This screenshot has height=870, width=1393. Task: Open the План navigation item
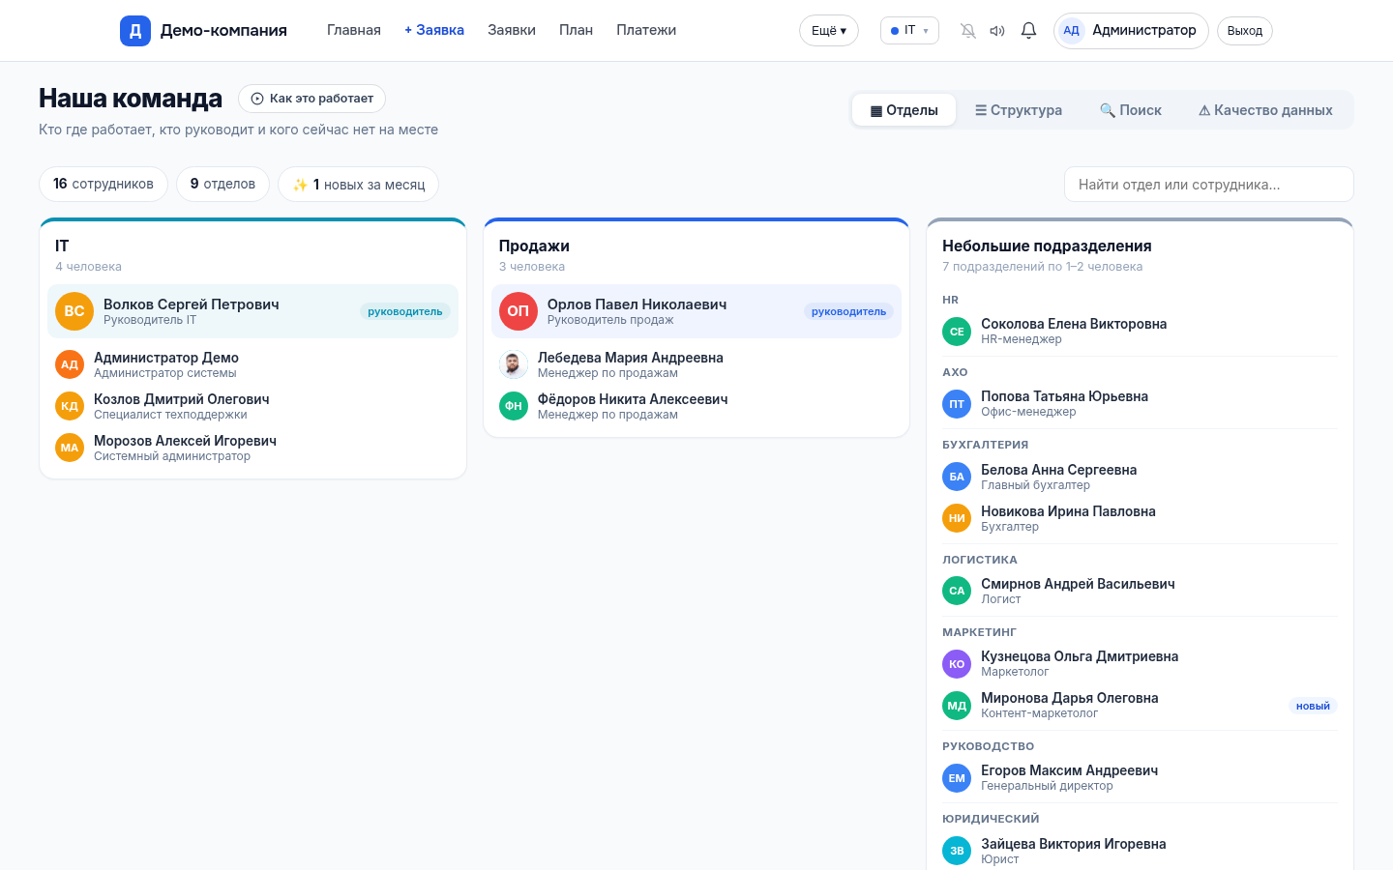pos(576,30)
